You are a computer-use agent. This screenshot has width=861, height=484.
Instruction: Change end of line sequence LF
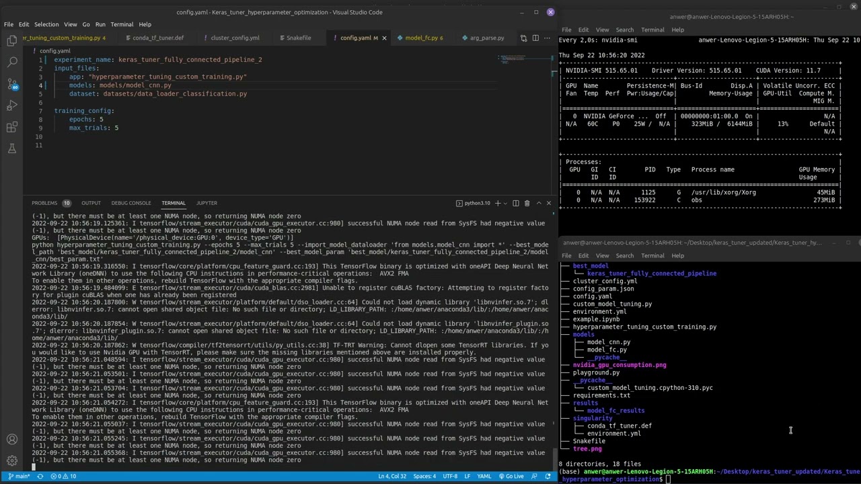point(467,477)
